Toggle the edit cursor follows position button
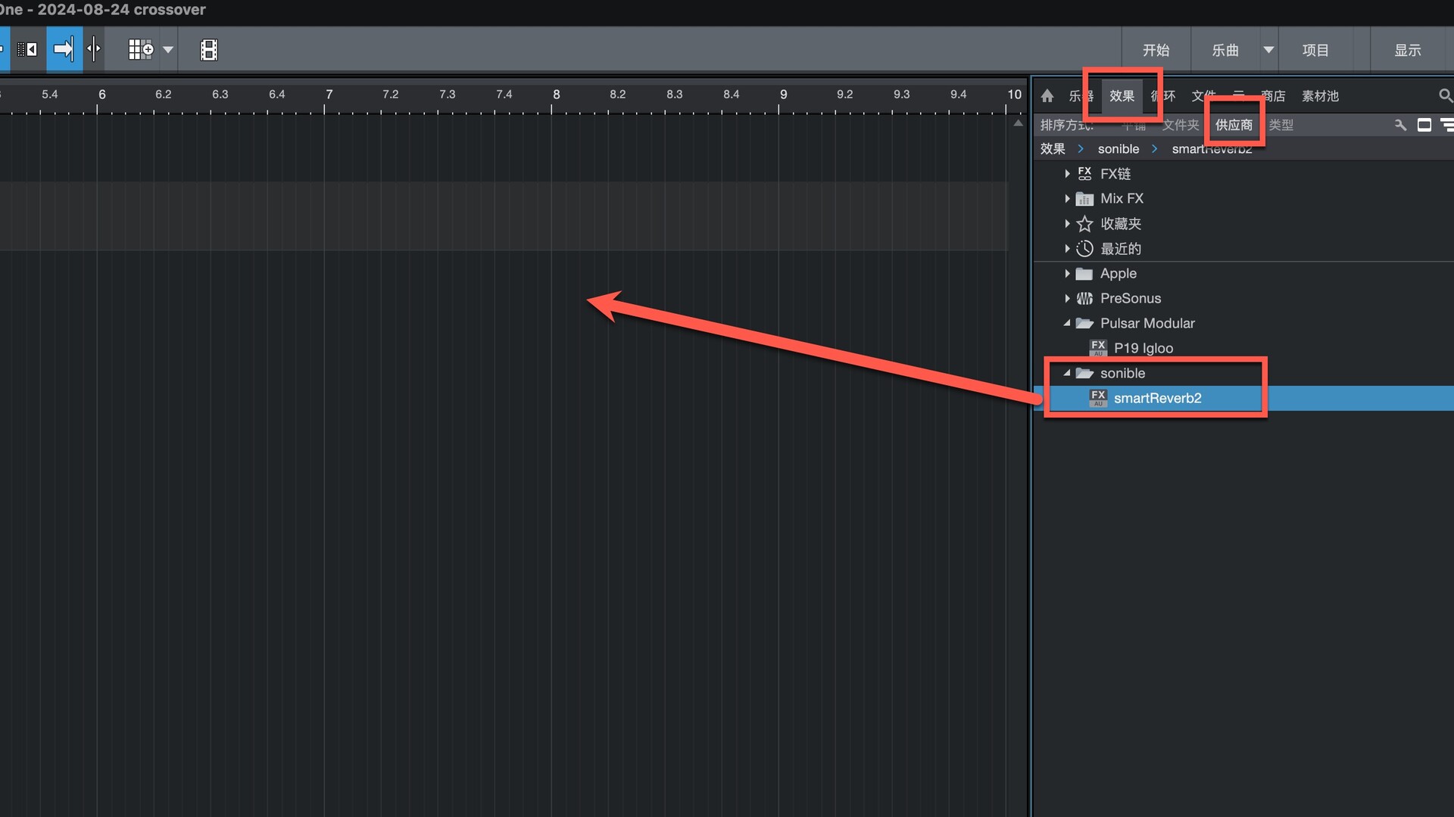Viewport: 1454px width, 817px height. (x=94, y=50)
